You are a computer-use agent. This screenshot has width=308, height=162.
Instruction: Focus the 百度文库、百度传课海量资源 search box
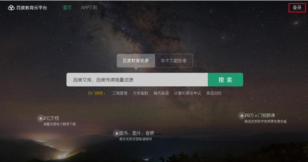[137, 80]
